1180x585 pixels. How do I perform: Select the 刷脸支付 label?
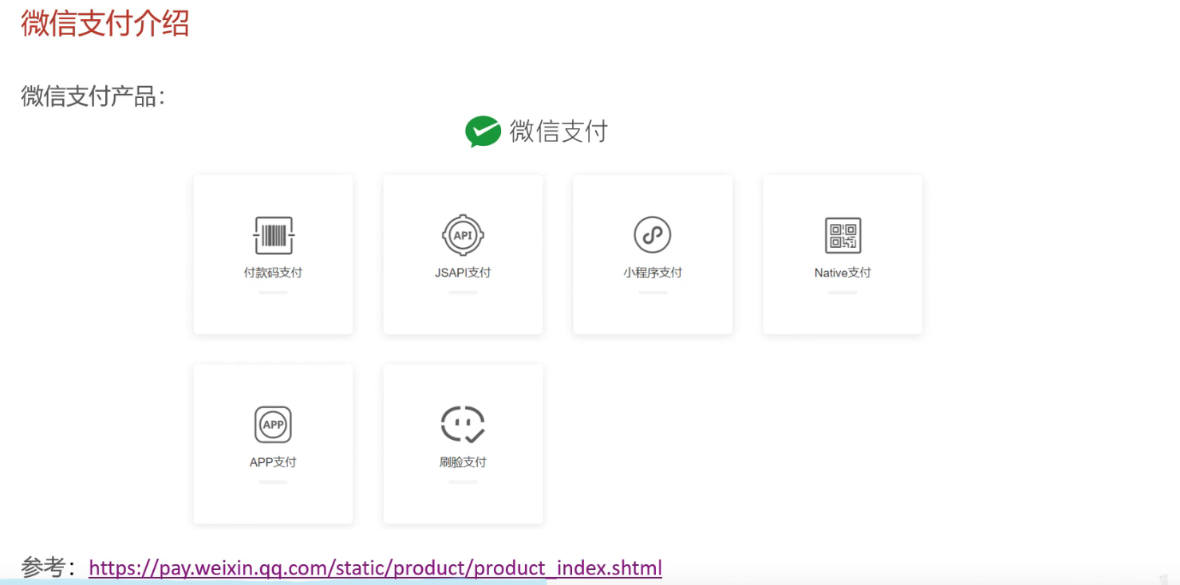pos(463,462)
